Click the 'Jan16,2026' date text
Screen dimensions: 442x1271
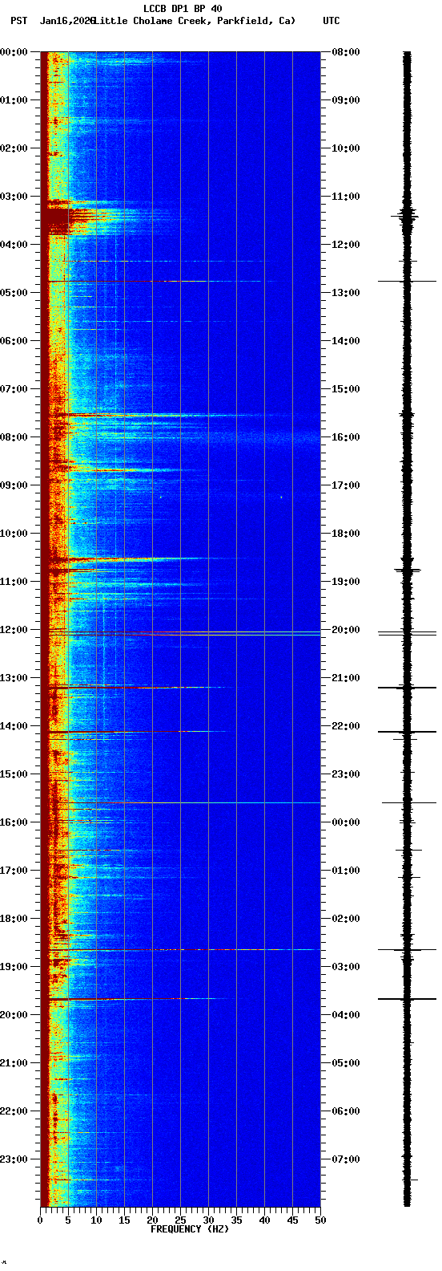pos(67,21)
